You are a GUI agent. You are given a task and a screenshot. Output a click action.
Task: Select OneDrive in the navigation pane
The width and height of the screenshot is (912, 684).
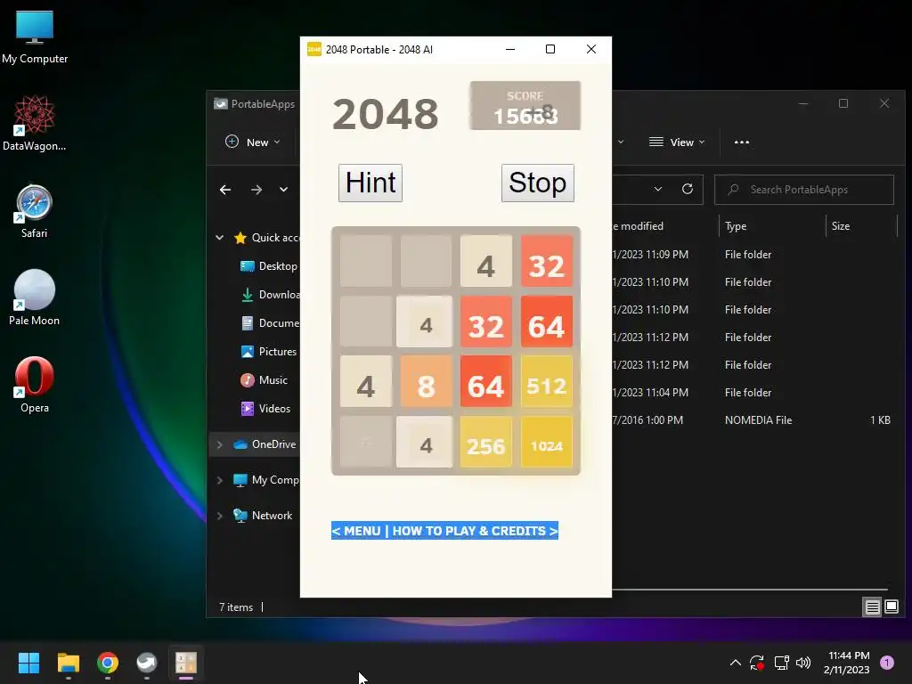[x=265, y=444]
